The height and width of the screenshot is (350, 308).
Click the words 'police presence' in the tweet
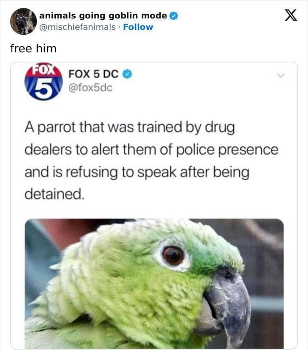point(227,150)
